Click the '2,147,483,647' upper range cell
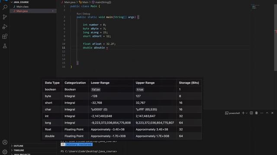This screenshot has width=277, height=155. pyautogui.click(x=145, y=116)
